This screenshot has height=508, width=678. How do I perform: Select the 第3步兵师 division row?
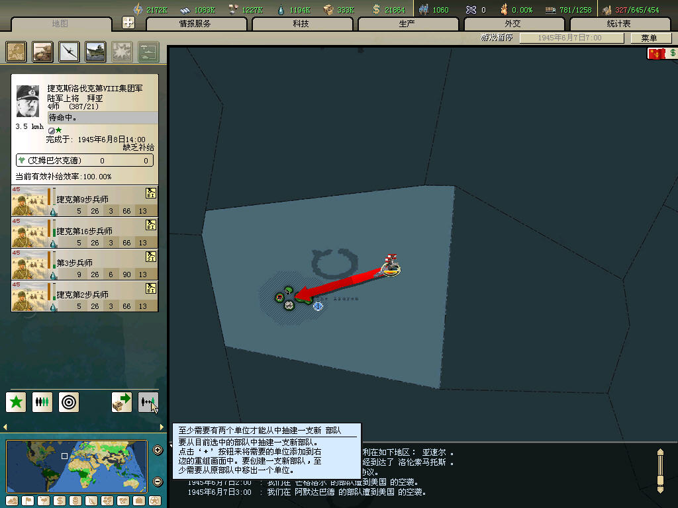point(85,265)
